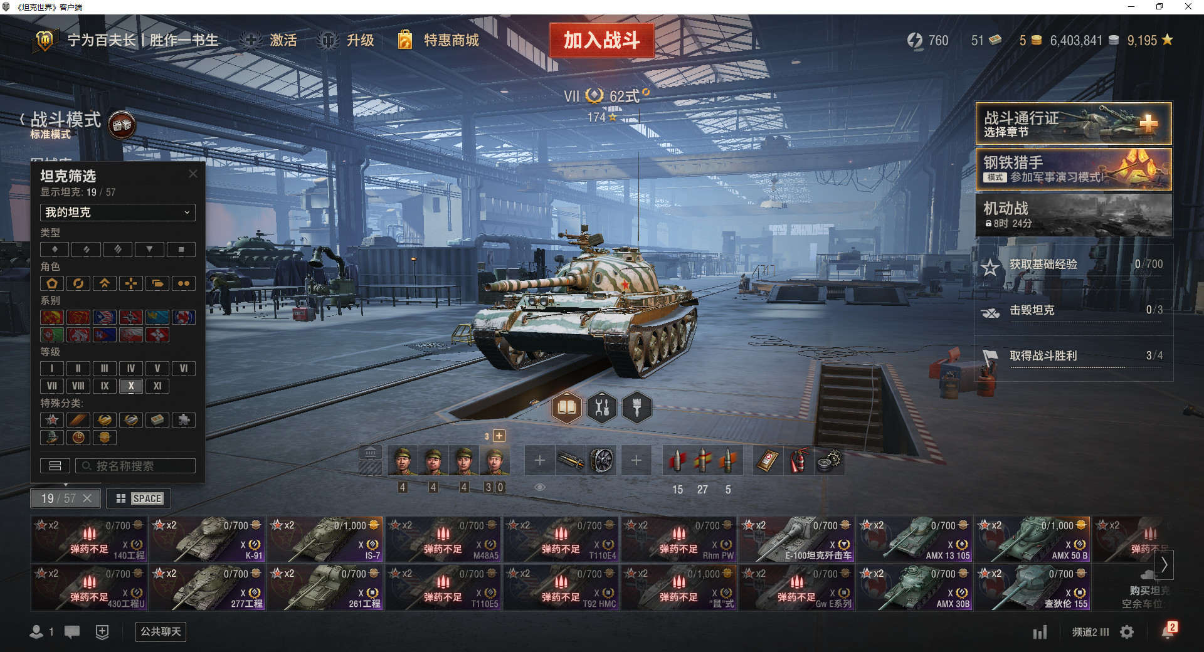Screen dimensions: 1204x652
Task: Toggle tier VIII filter button
Action: [78, 386]
